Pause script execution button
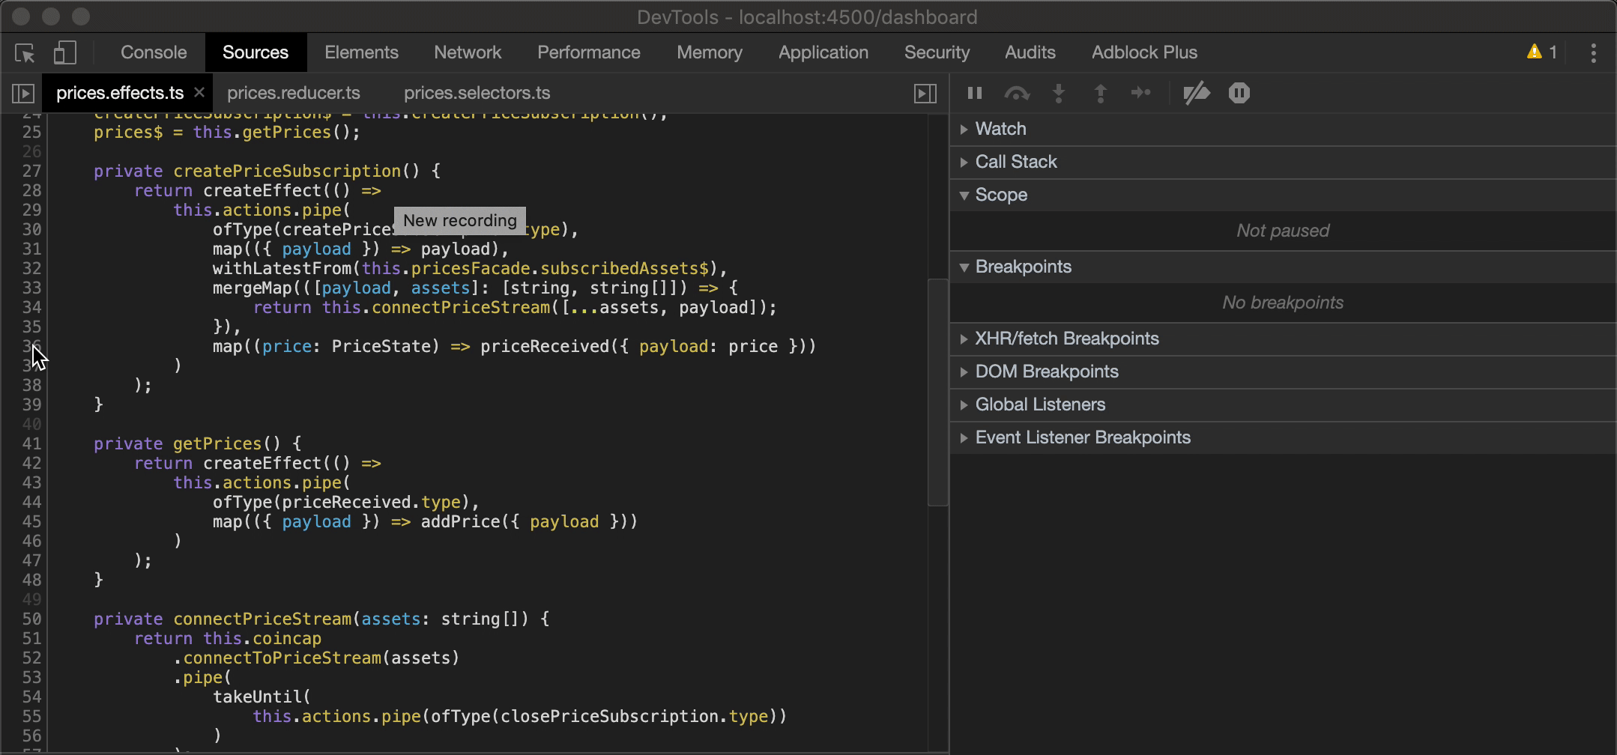Viewport: 1617px width, 755px height. point(975,93)
